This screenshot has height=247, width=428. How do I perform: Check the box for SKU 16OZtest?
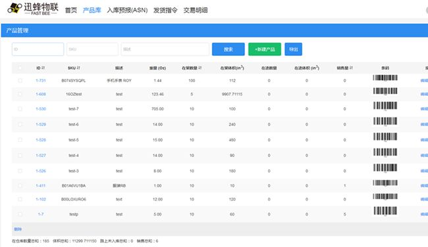tap(20, 94)
